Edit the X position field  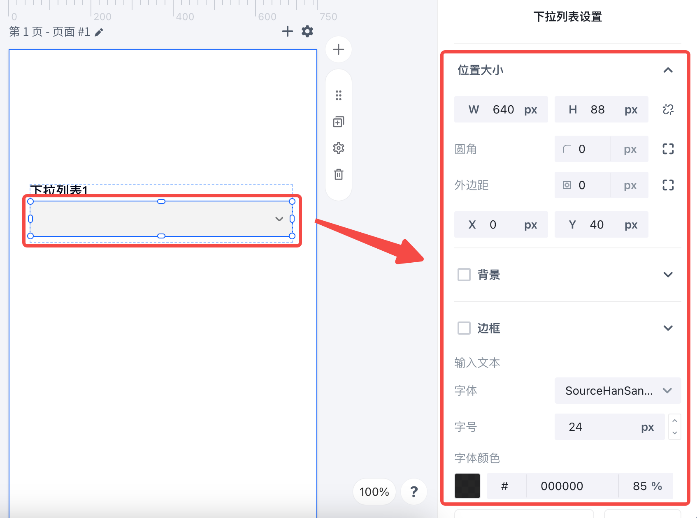(501, 224)
